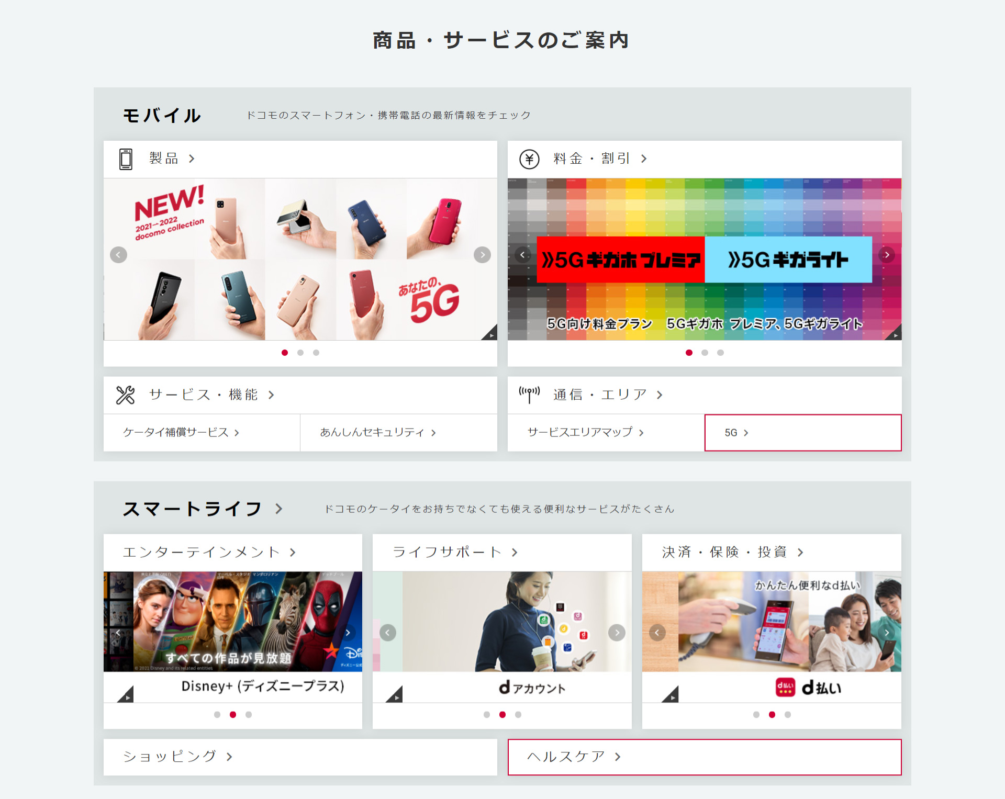
Task: Click the corner triangle under the Disney+ image
Action: tap(126, 694)
